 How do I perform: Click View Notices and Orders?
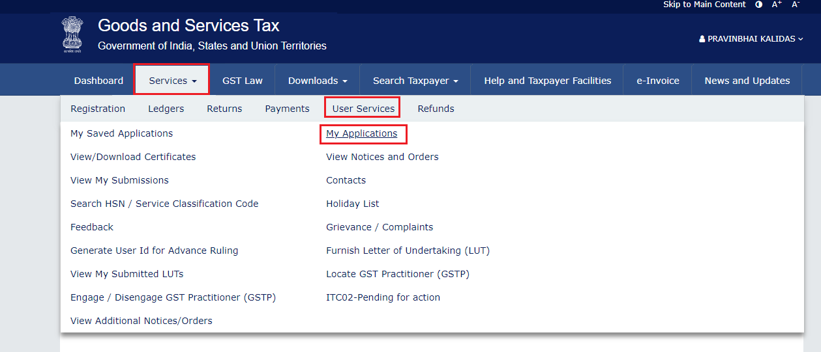pyautogui.click(x=382, y=157)
